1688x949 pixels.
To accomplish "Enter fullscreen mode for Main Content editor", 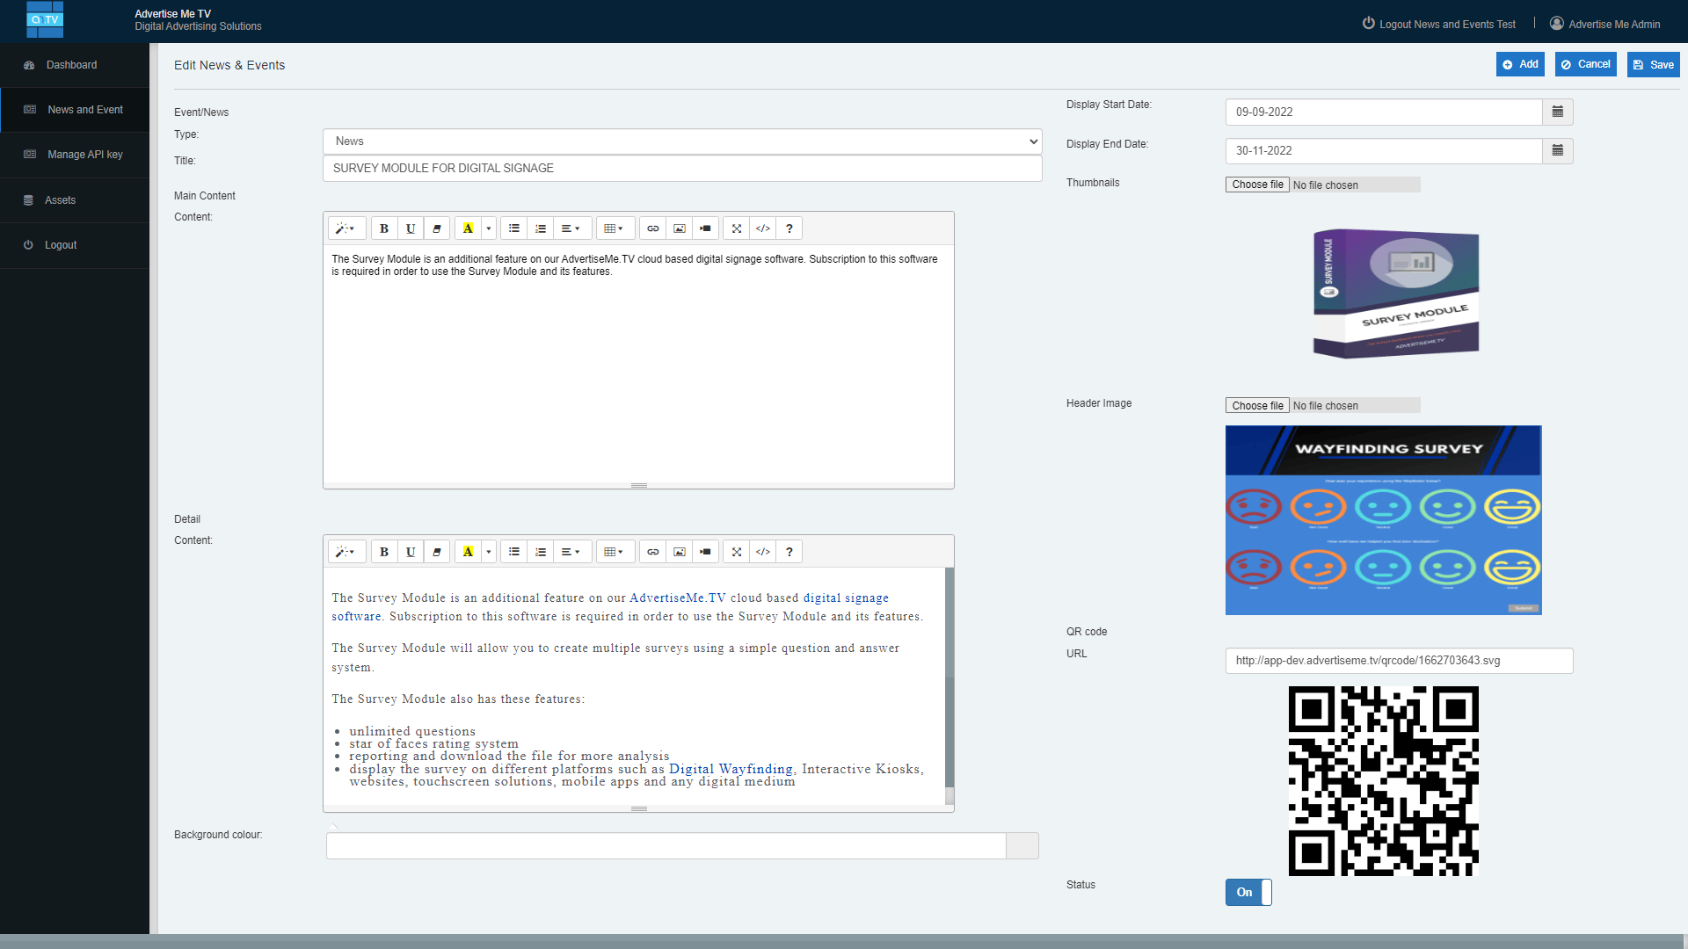I will click(737, 228).
